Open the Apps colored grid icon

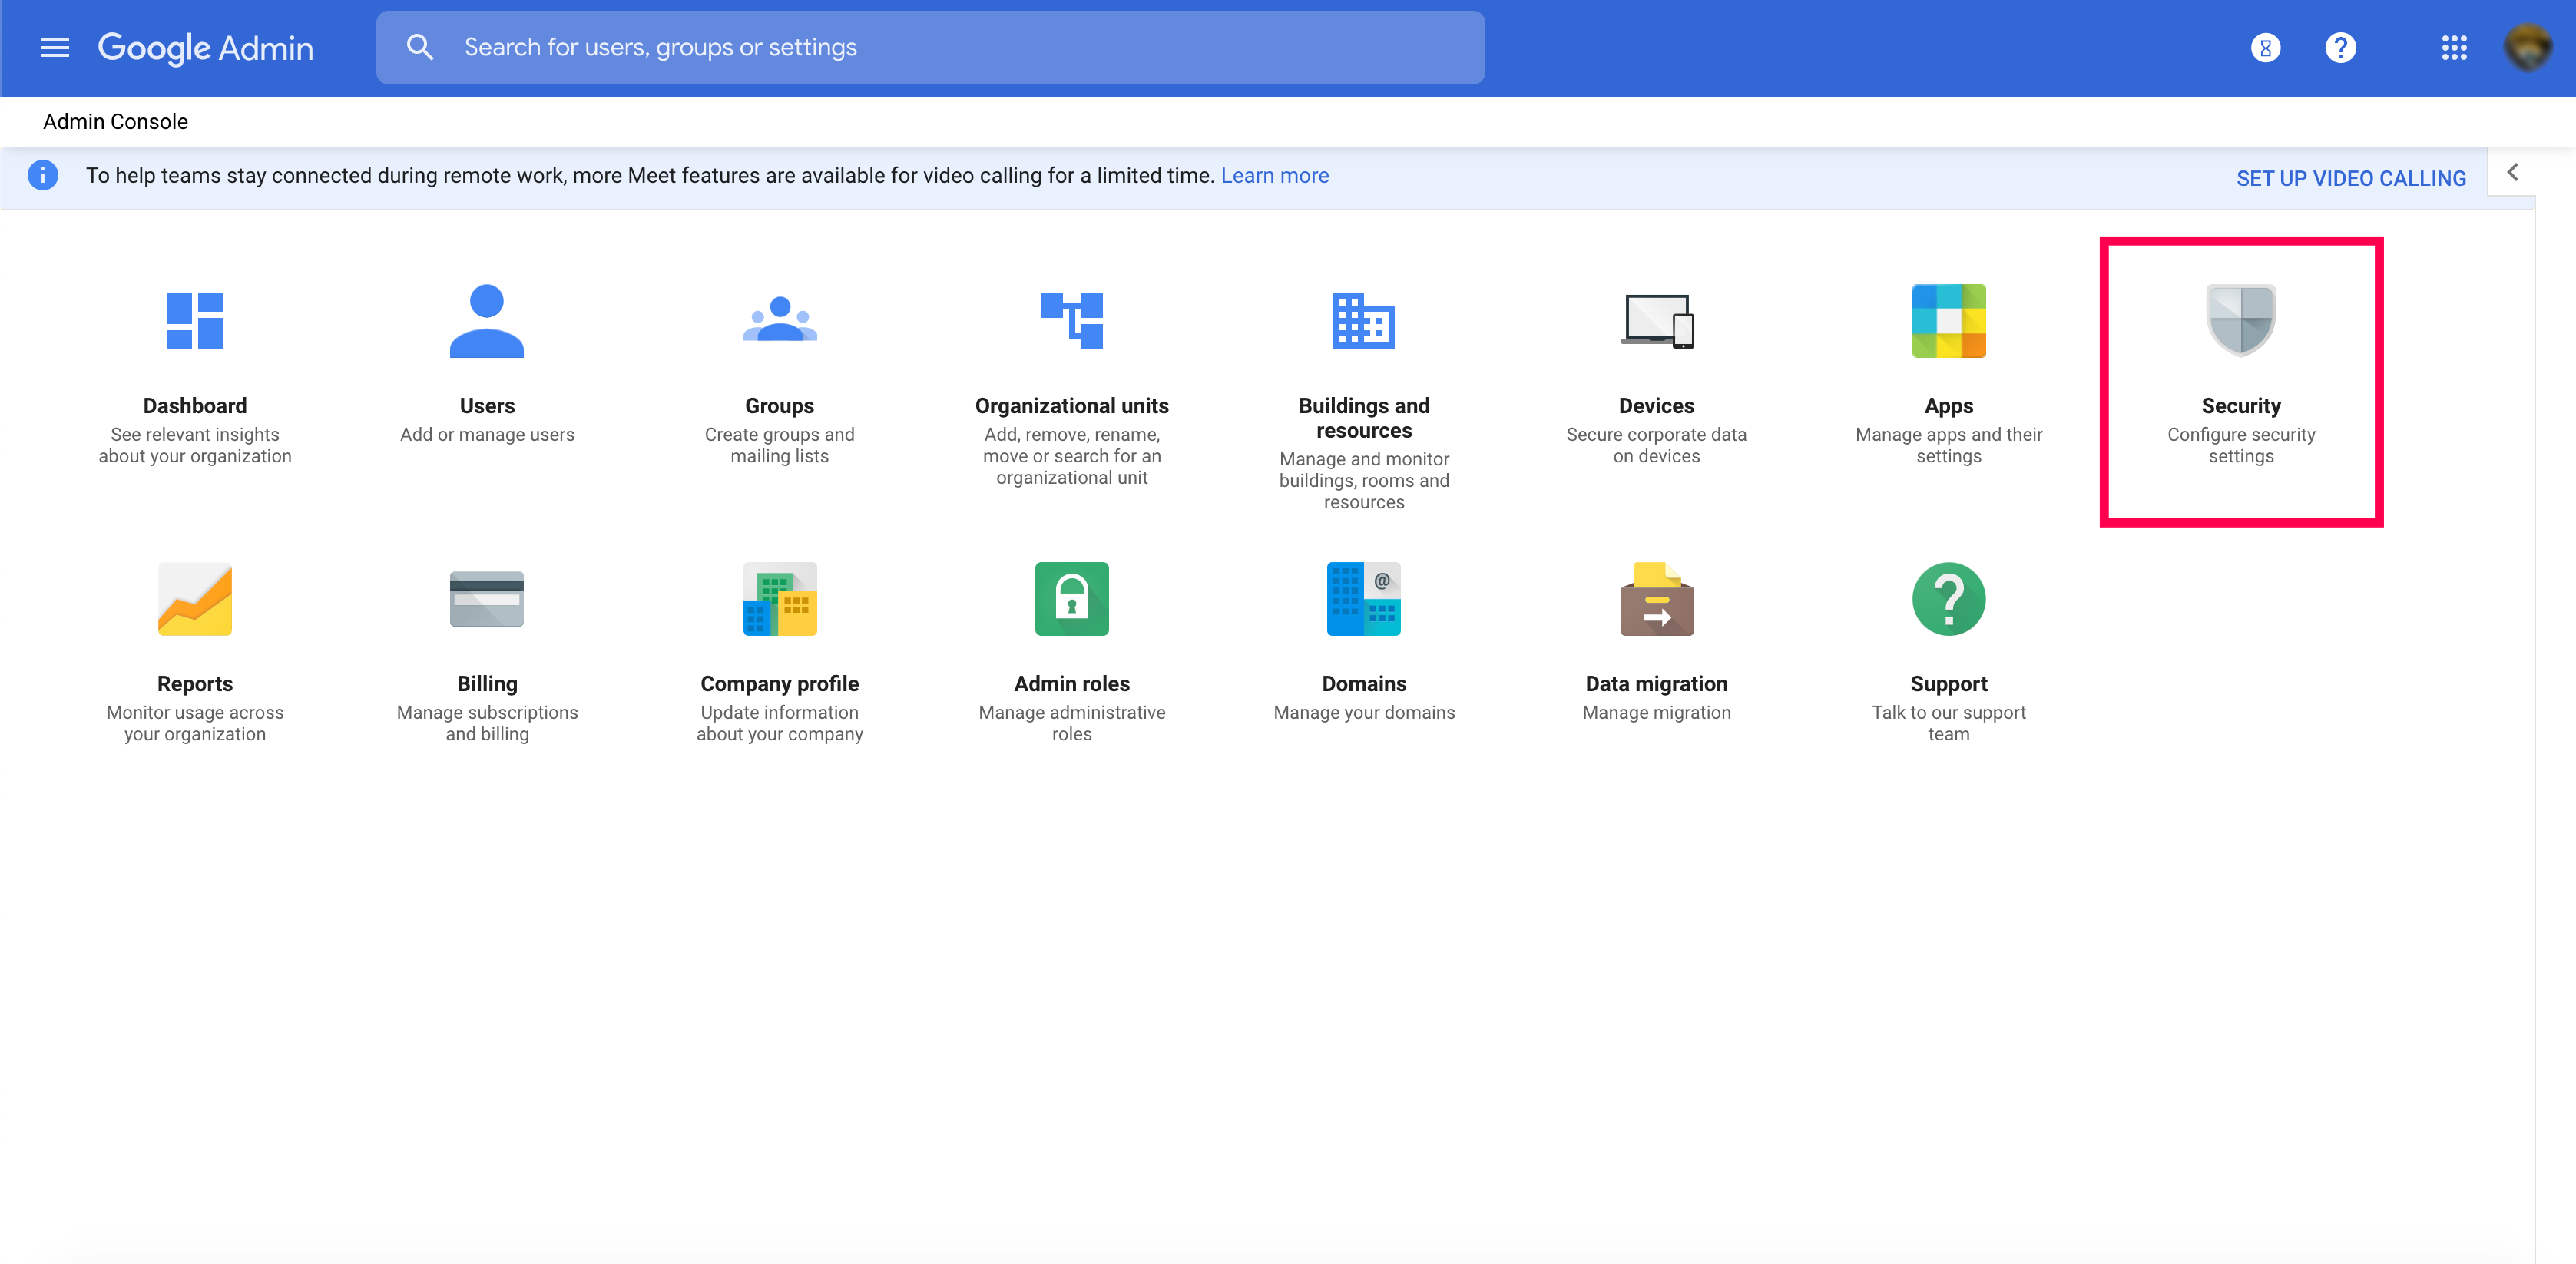tap(1948, 320)
